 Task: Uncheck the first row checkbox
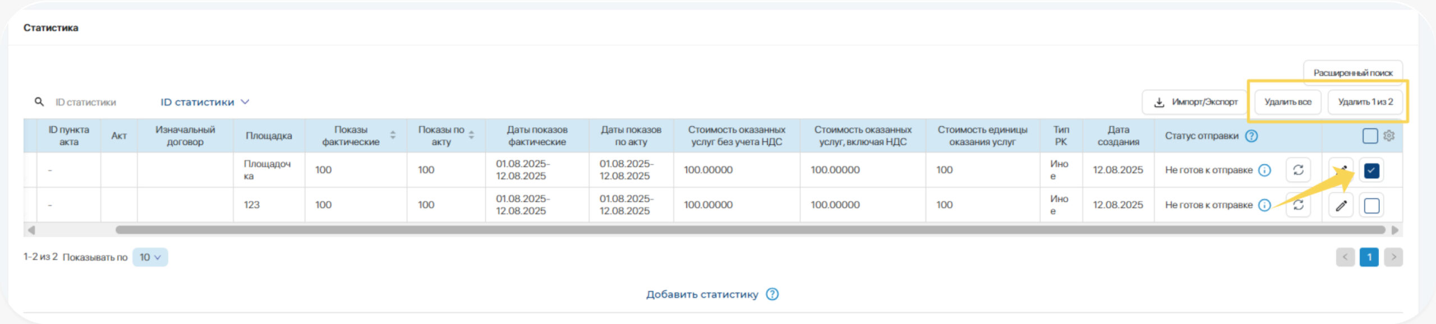point(1371,170)
